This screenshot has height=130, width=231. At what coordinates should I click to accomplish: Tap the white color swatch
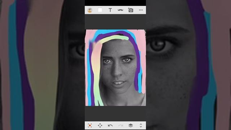[x=100, y=10]
